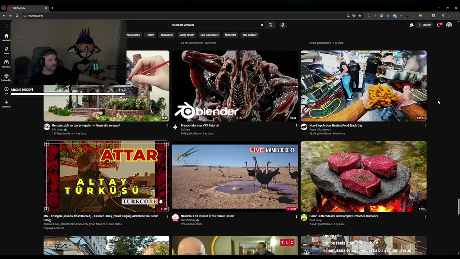The width and height of the screenshot is (460, 259).
Task: Select the Vahşi Yaşam filter chip
Action: pos(187,35)
